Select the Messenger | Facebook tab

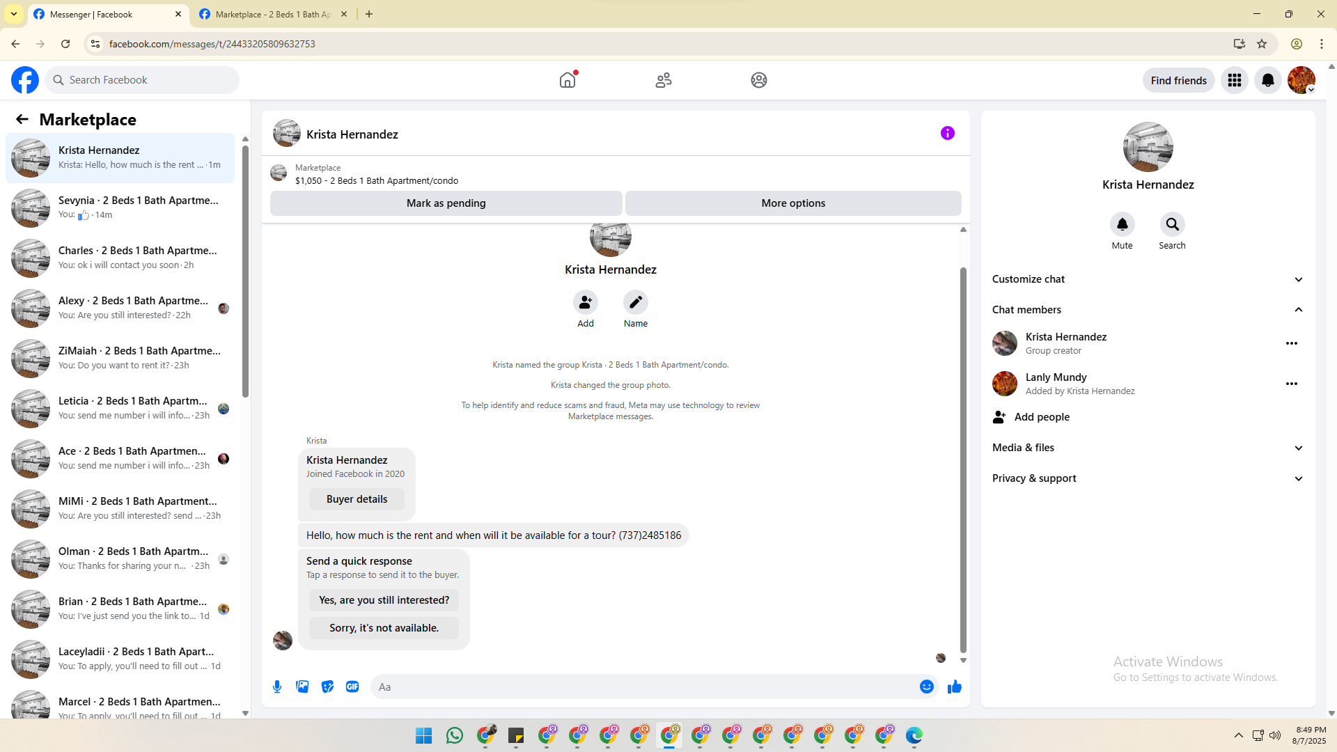click(108, 14)
